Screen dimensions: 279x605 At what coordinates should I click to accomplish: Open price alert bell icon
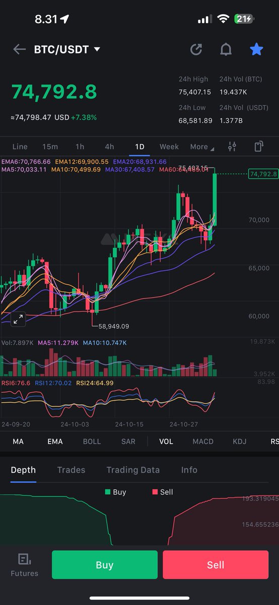point(226,49)
